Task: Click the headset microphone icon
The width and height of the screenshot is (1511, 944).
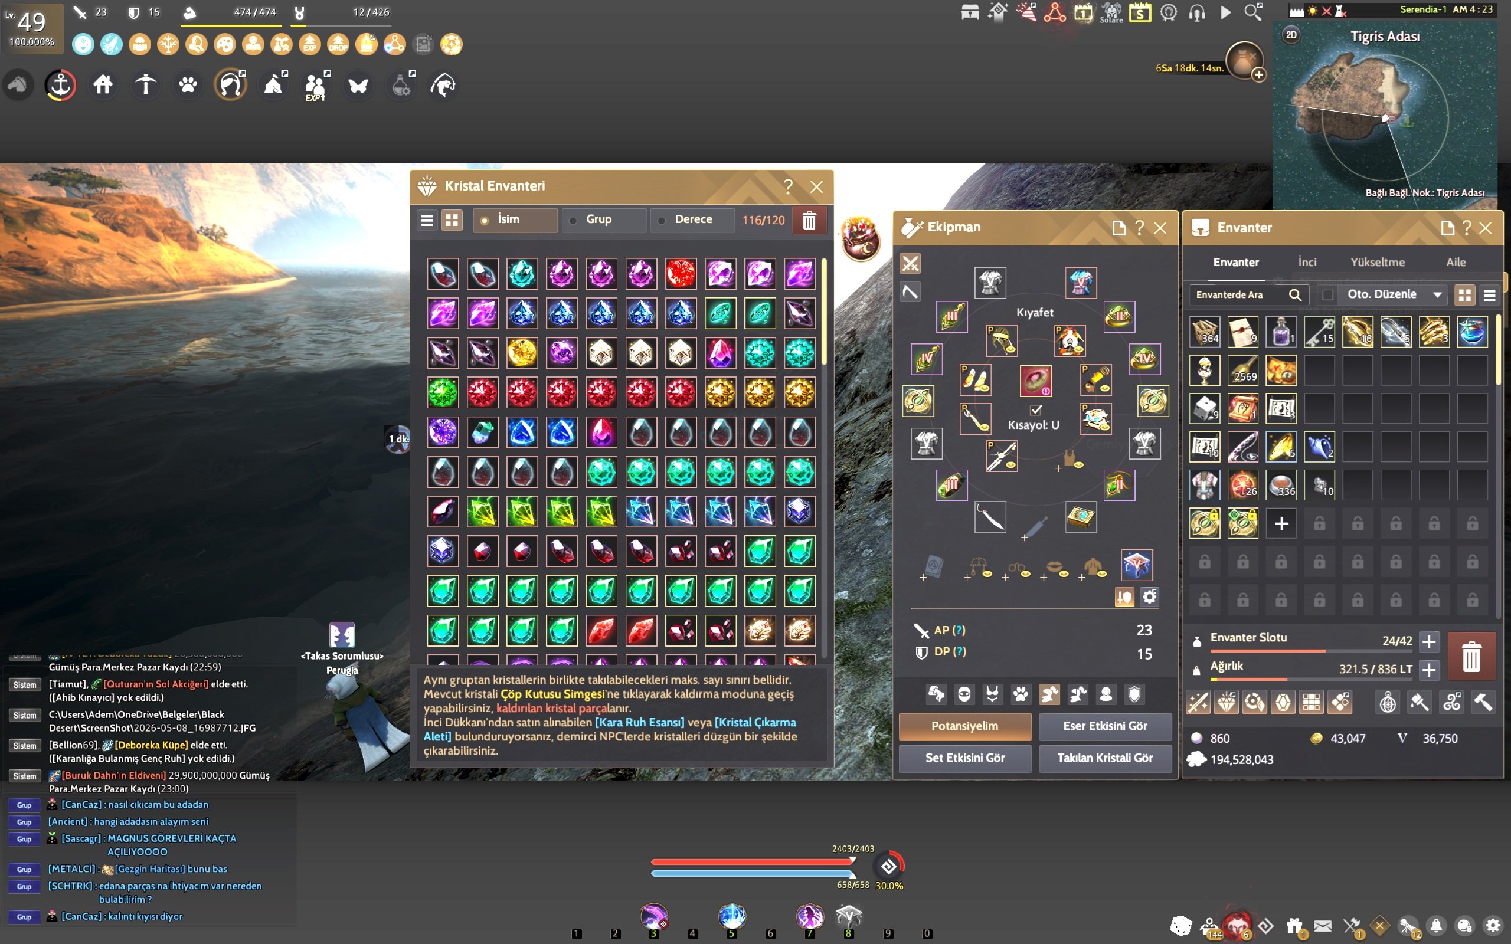Action: pyautogui.click(x=1196, y=12)
